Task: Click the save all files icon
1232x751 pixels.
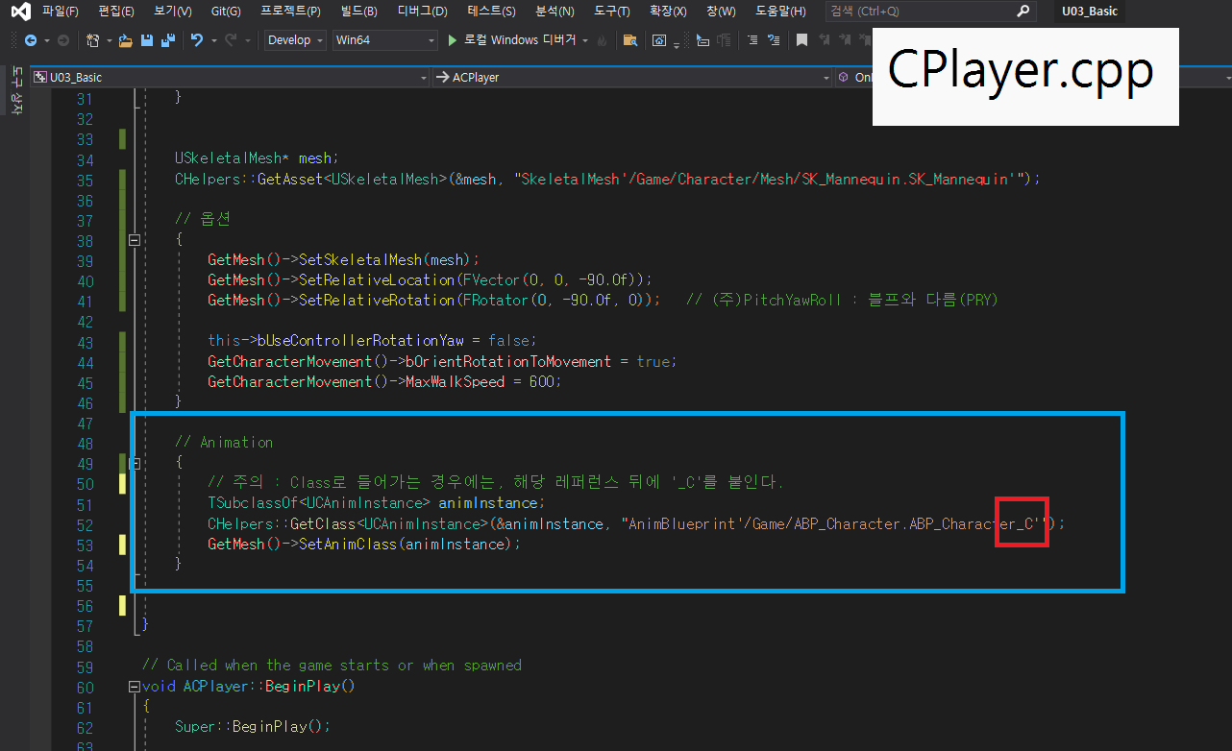Action: click(x=167, y=40)
